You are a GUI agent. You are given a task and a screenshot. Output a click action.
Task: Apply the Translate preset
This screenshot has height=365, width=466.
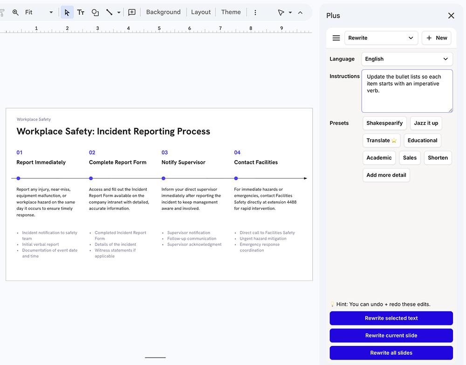pyautogui.click(x=381, y=141)
